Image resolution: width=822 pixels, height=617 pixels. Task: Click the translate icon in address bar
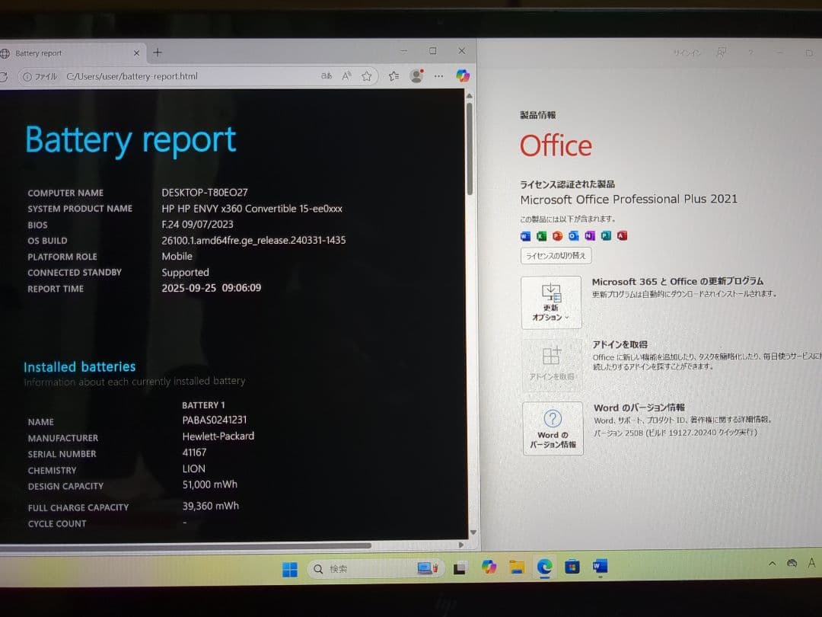pyautogui.click(x=327, y=76)
